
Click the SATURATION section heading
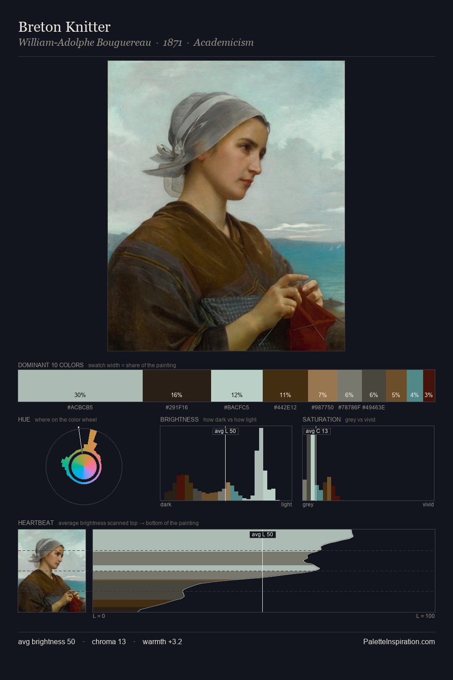point(322,419)
